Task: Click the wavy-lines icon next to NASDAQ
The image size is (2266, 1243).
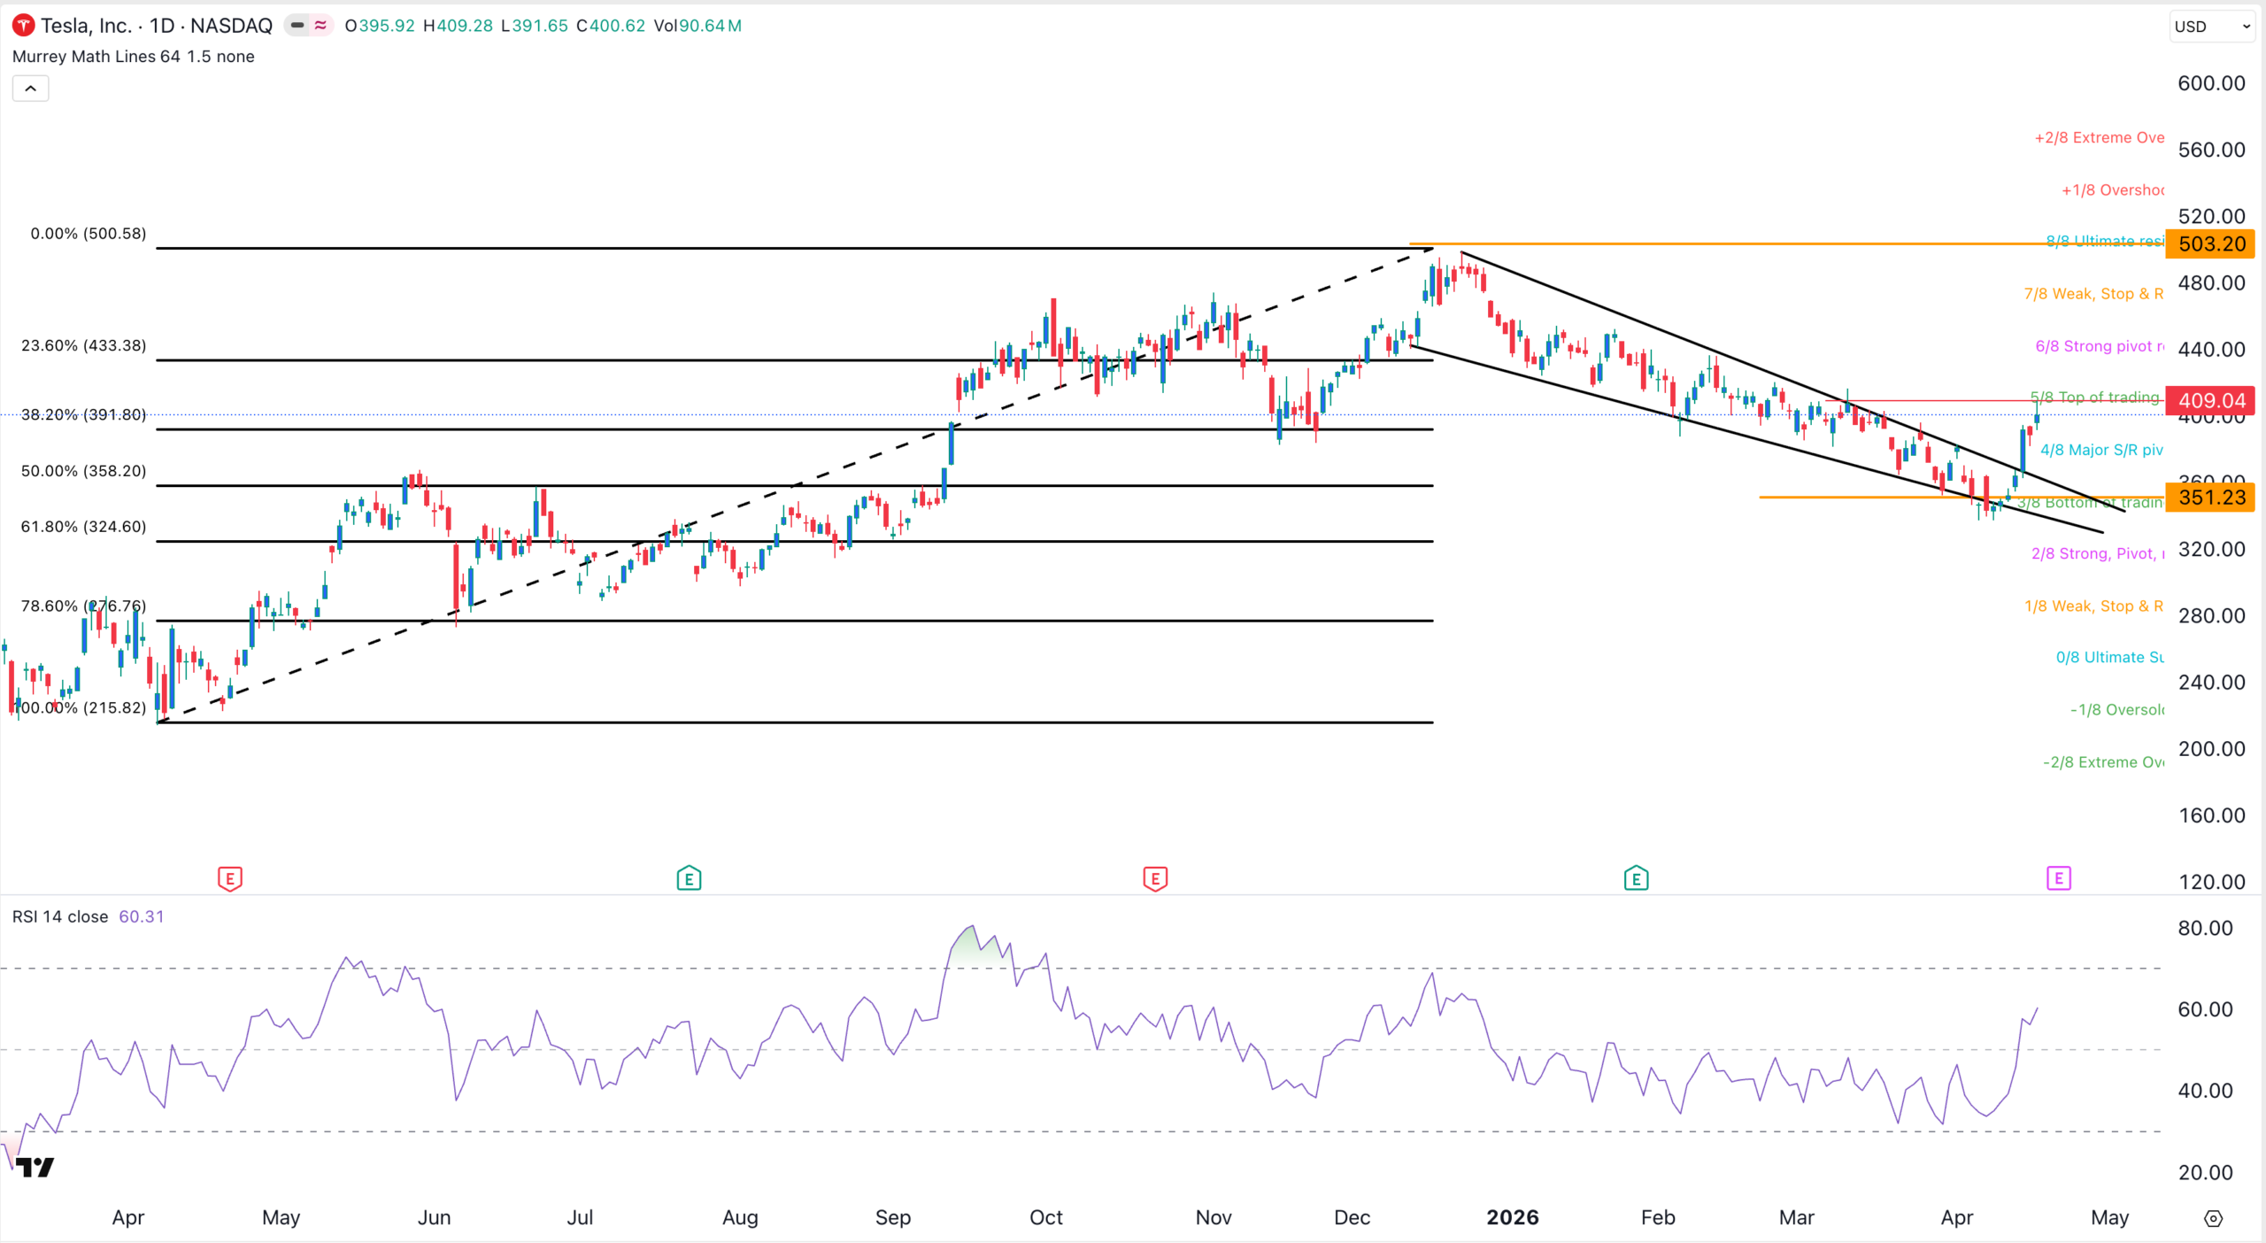Action: (320, 26)
